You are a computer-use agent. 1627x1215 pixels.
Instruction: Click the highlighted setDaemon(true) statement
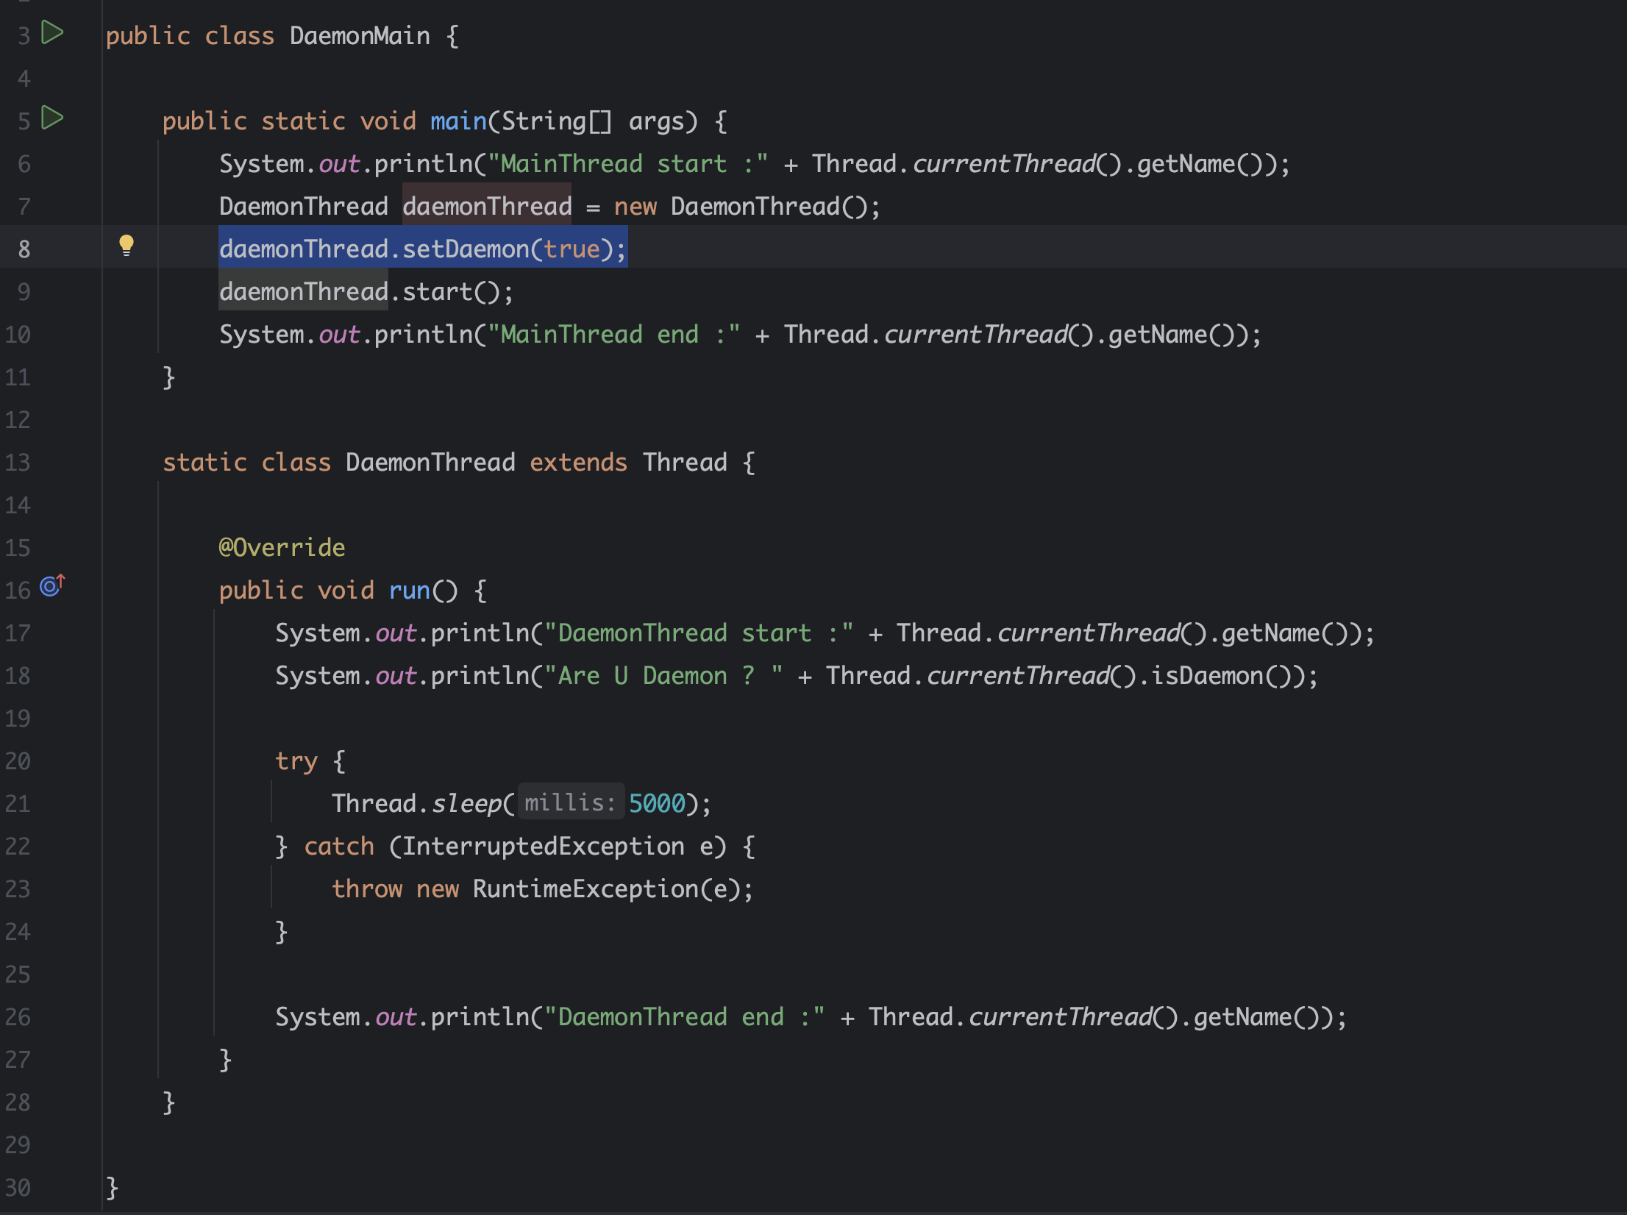(422, 249)
